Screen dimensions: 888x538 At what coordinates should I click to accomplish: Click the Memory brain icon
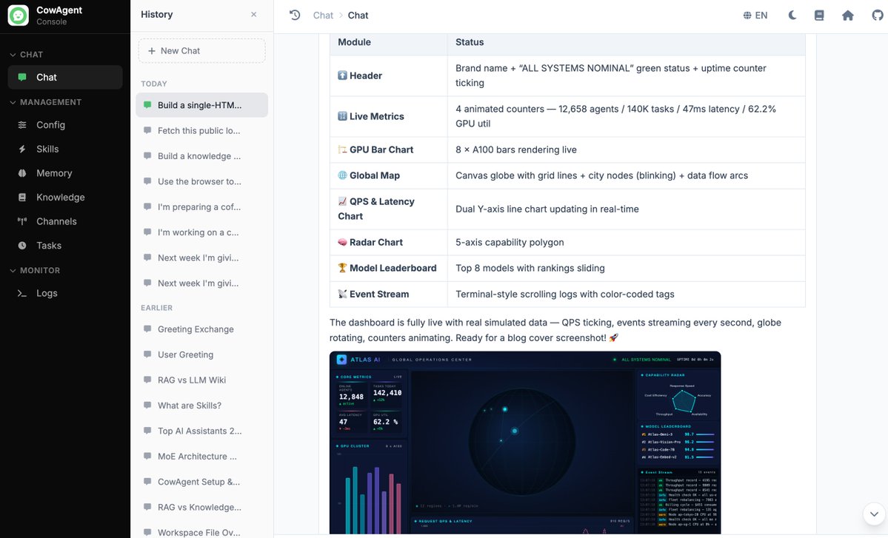[22, 173]
